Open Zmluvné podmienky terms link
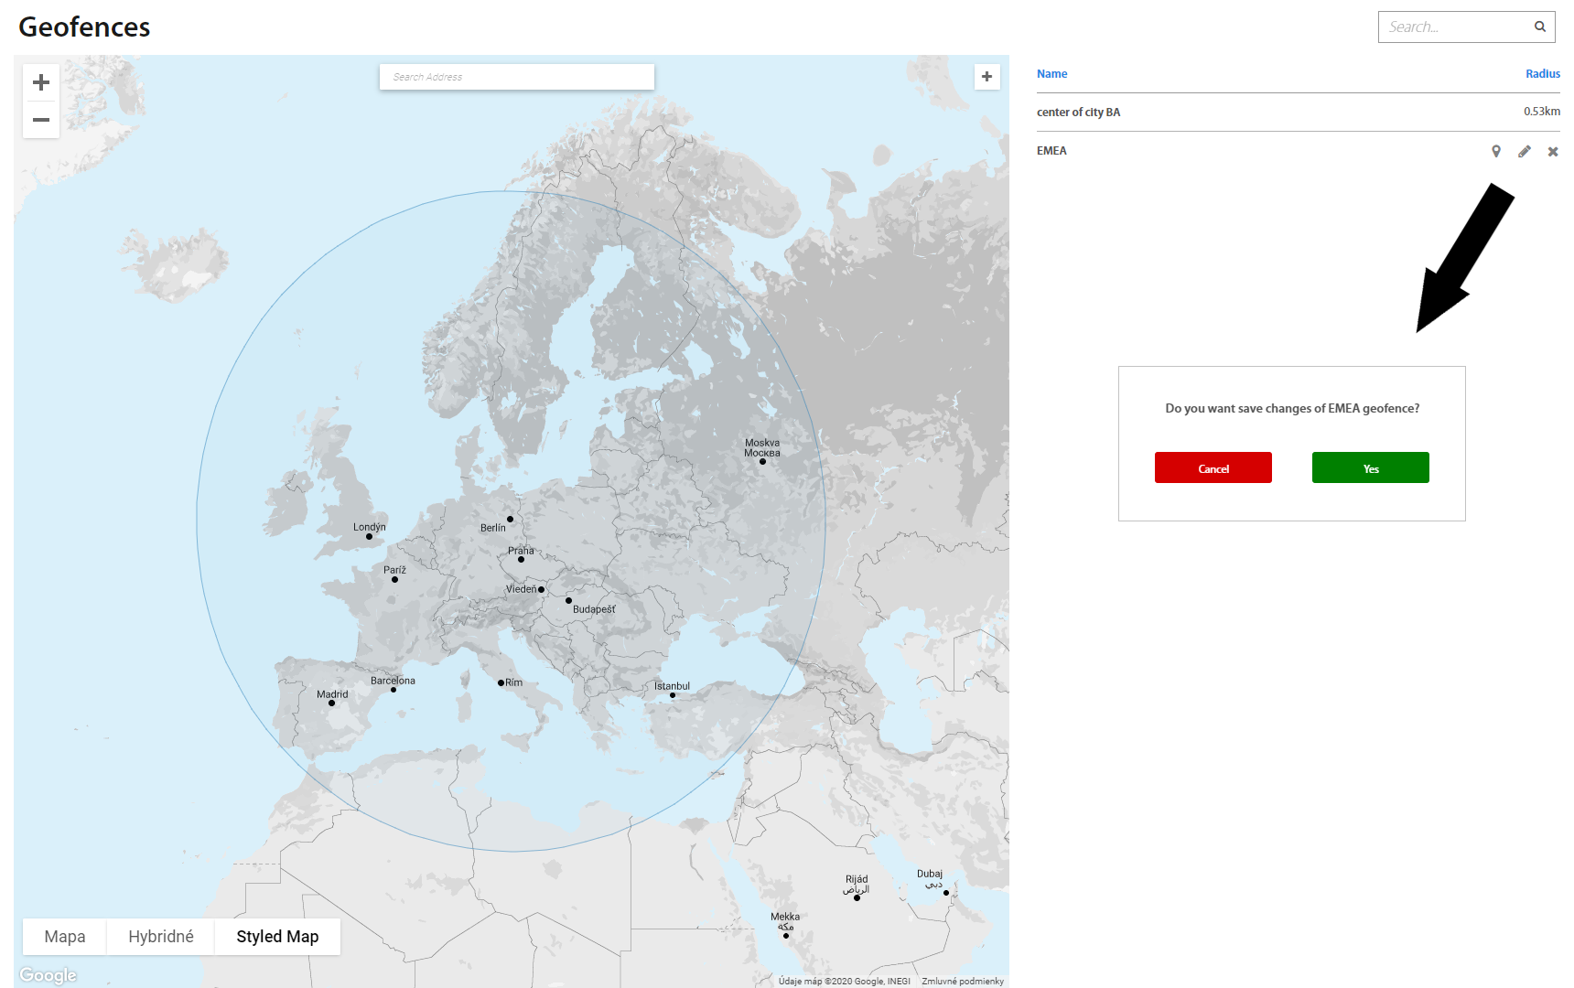 coord(962,981)
